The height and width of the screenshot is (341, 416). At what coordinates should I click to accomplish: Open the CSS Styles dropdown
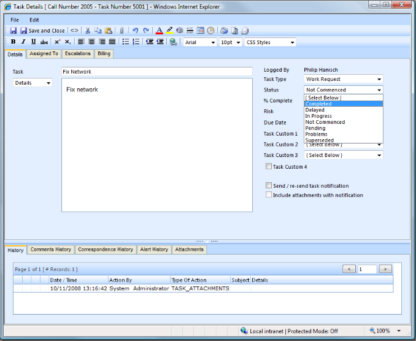click(270, 42)
